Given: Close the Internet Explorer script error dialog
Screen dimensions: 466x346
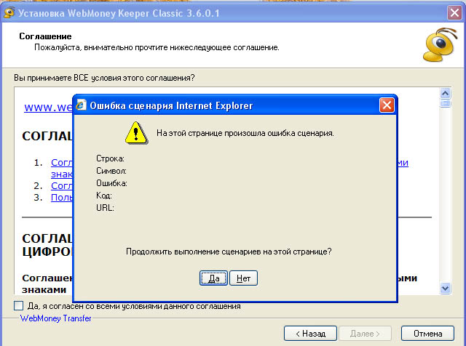Looking at the screenshot, I should [x=387, y=105].
